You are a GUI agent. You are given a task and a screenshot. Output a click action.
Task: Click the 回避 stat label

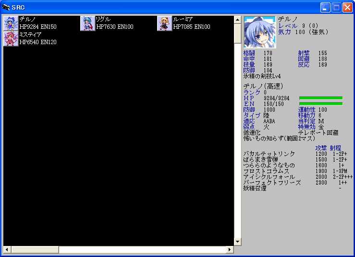[x=304, y=59]
